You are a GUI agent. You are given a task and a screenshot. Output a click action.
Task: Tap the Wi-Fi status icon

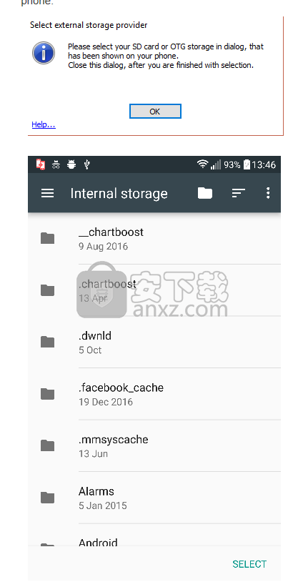[202, 164]
